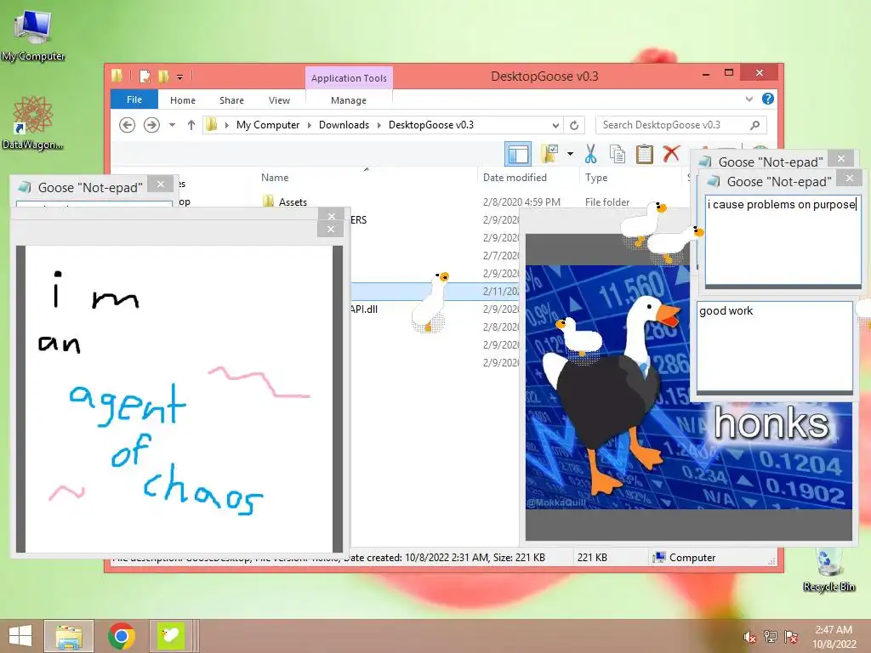
Task: Expand the ribbon with the chevron
Action: 749,99
